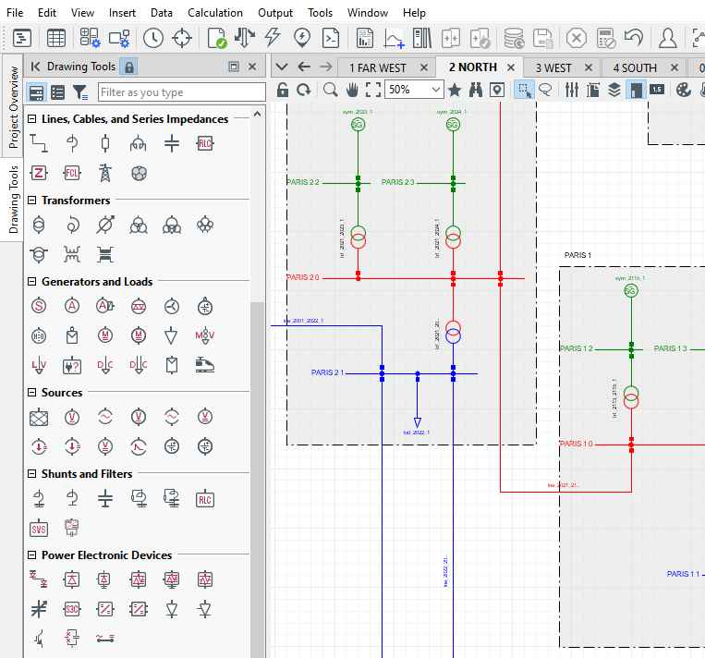Screen dimensions: 705x658
Task: Select the FCL fault current limiter icon
Action: pyautogui.click(x=72, y=173)
